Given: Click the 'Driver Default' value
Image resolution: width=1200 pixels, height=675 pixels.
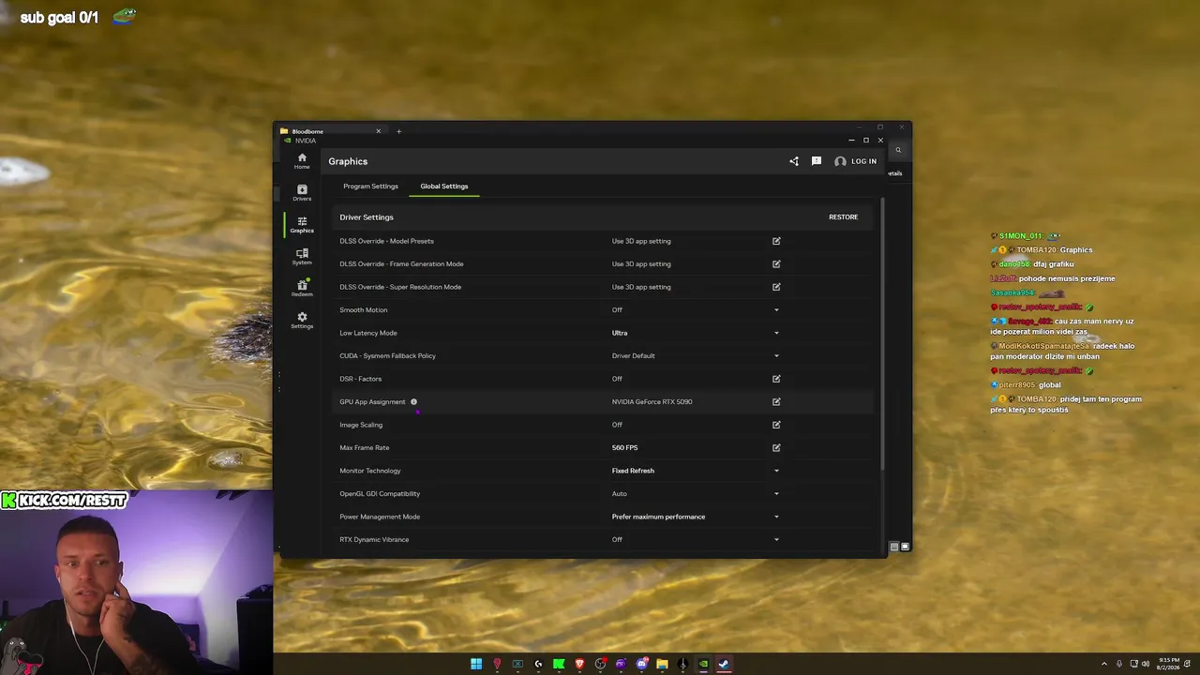Looking at the screenshot, I should click(x=634, y=355).
